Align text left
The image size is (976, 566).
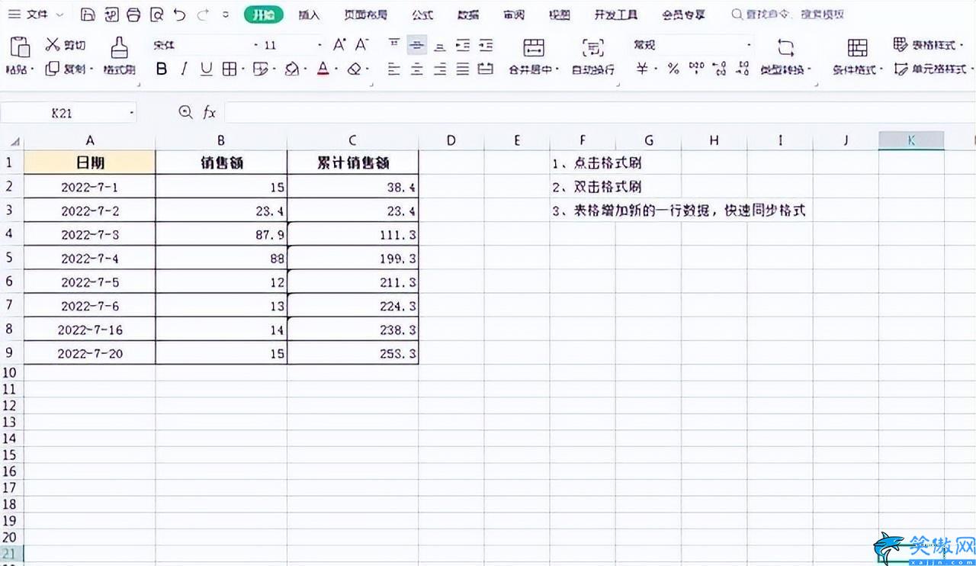click(393, 69)
